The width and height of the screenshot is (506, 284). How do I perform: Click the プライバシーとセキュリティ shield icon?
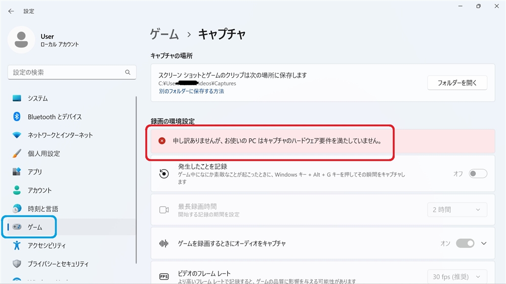(x=17, y=264)
